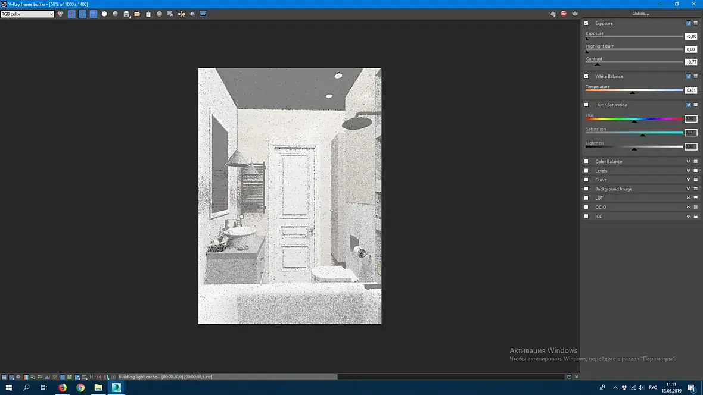Image resolution: width=703 pixels, height=395 pixels.
Task: Open File Explorer from the taskbar
Action: coord(99,388)
